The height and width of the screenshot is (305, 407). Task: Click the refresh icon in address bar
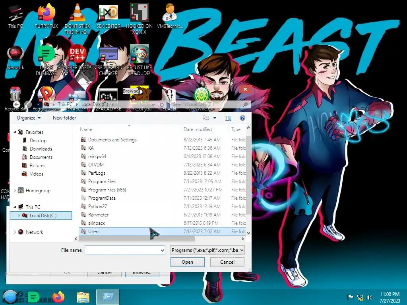(x=162, y=104)
